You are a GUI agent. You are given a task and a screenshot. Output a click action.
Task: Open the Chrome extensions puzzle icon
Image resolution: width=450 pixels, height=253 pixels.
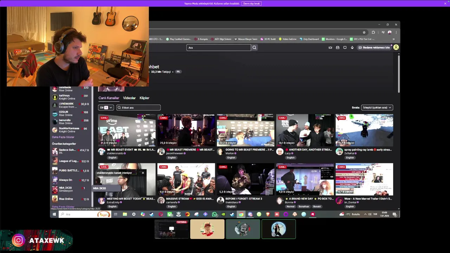coord(373,32)
